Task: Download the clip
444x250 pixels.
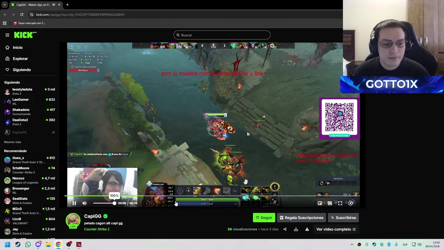Action: tap(296, 229)
